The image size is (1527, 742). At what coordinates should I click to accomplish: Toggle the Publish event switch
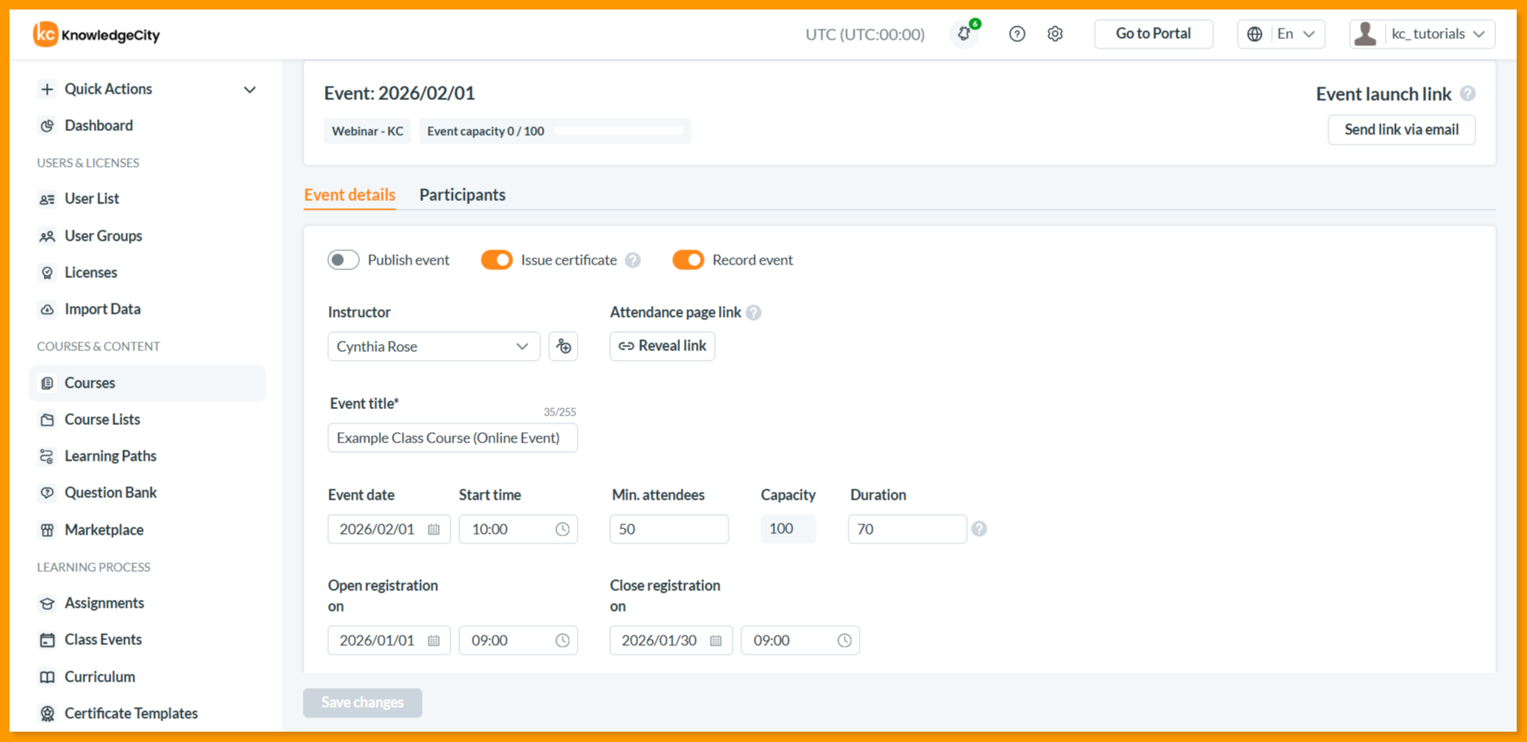click(343, 260)
